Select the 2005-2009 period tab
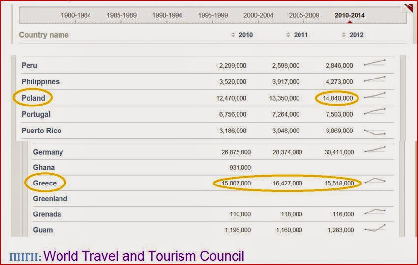418x265 pixels. point(304,15)
